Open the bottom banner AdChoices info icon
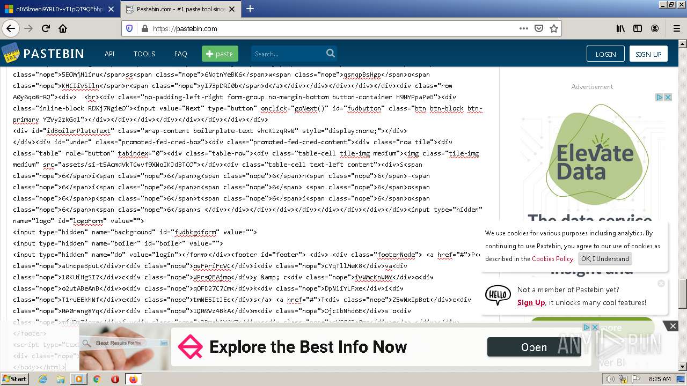 coord(587,327)
